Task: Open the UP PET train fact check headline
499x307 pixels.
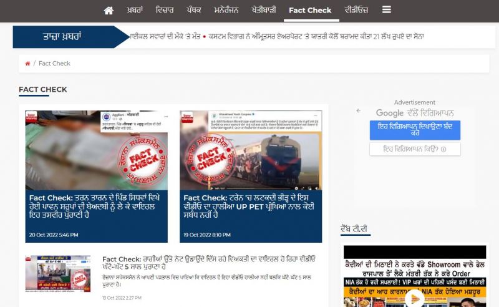Action: click(x=250, y=206)
